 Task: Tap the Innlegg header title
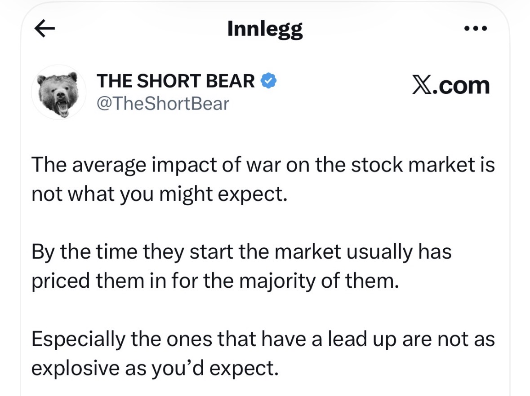click(265, 30)
